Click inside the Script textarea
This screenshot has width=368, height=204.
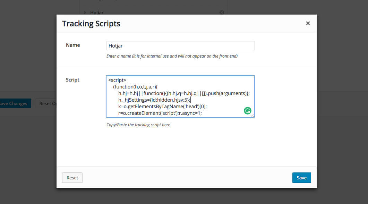180,96
